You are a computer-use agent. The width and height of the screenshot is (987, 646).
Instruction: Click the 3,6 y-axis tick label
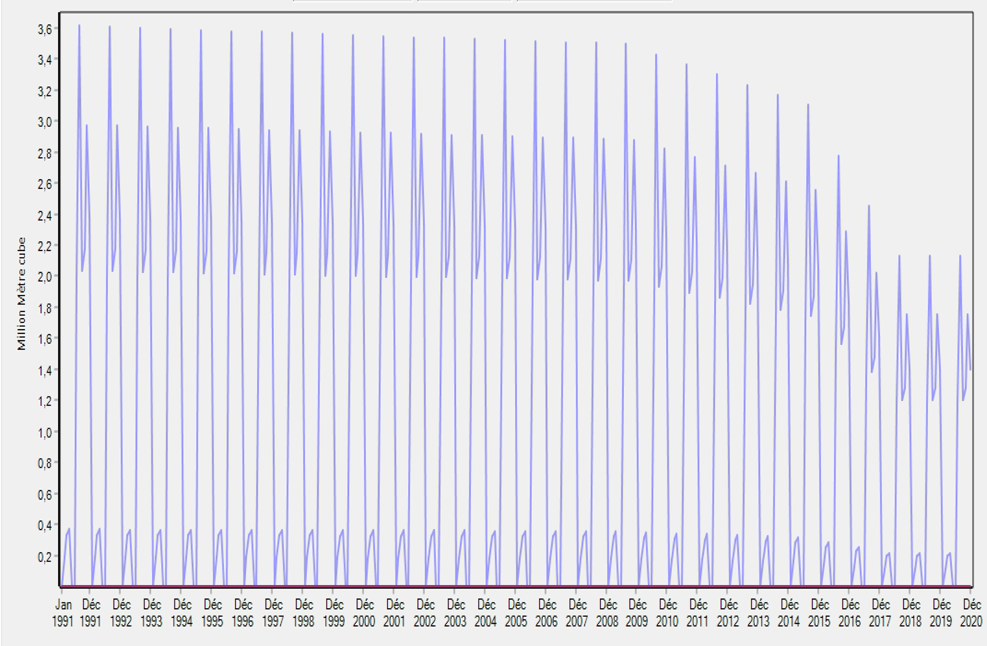44,30
